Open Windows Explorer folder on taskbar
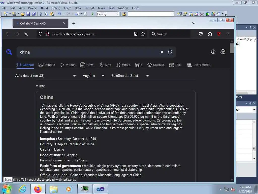This screenshot has width=258, height=194. tap(54, 189)
